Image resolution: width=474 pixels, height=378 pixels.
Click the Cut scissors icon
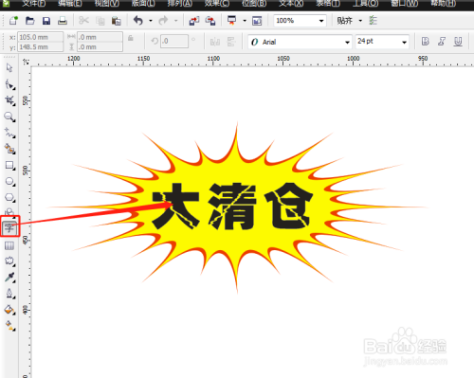click(x=83, y=21)
